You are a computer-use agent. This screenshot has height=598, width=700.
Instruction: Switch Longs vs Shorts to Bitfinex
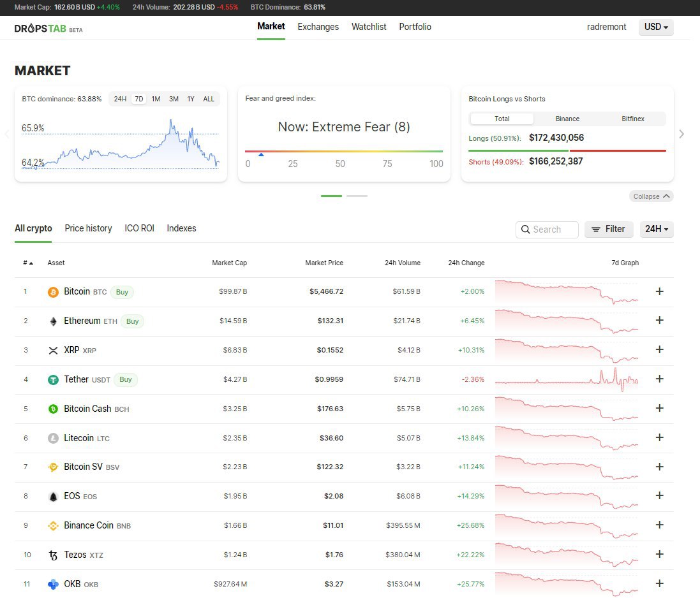tap(632, 119)
